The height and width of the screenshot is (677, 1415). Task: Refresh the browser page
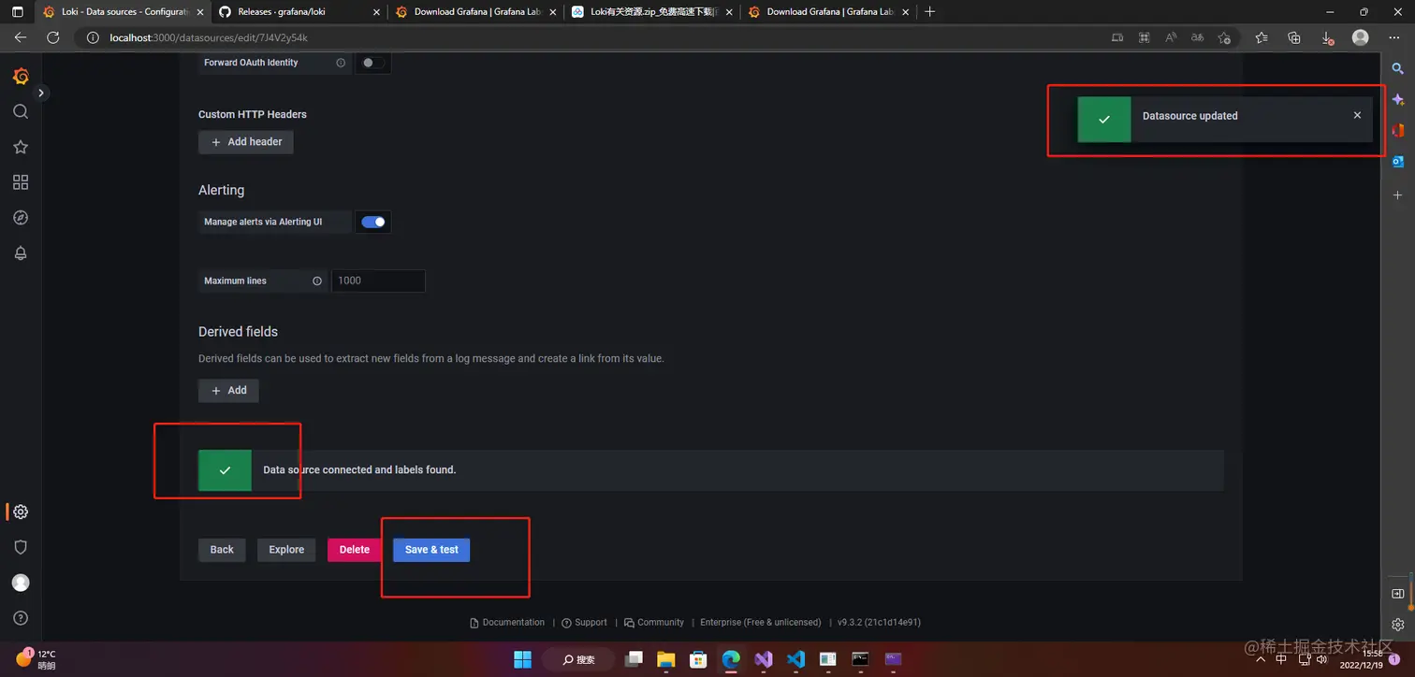[x=53, y=37]
